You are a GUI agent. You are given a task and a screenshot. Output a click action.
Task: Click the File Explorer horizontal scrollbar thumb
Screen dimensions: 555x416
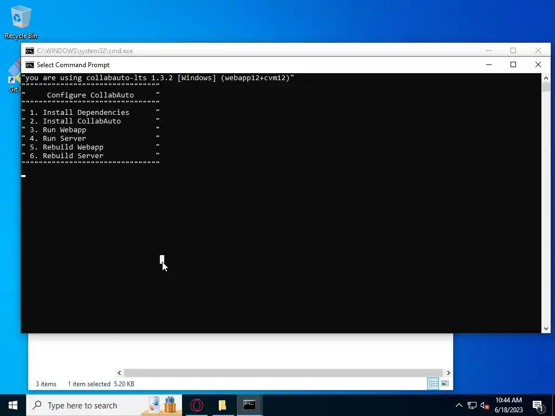click(283, 373)
